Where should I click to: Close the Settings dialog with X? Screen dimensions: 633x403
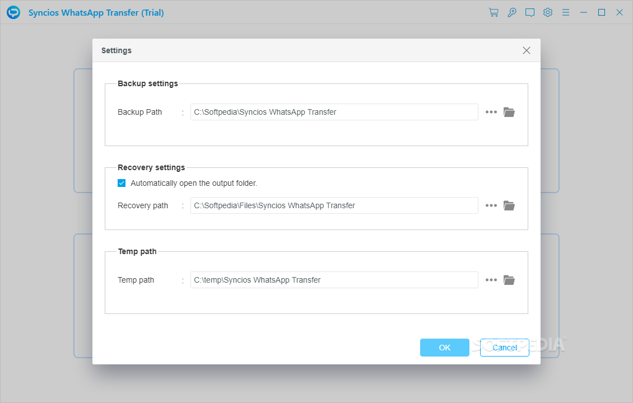527,50
